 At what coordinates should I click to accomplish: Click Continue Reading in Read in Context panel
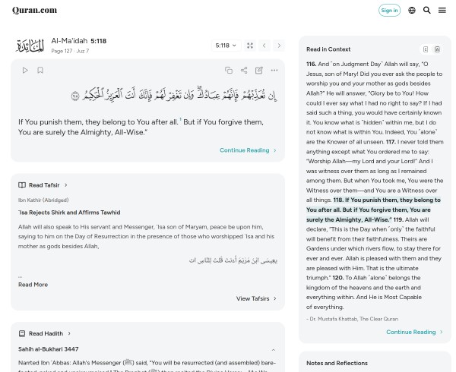(x=414, y=332)
